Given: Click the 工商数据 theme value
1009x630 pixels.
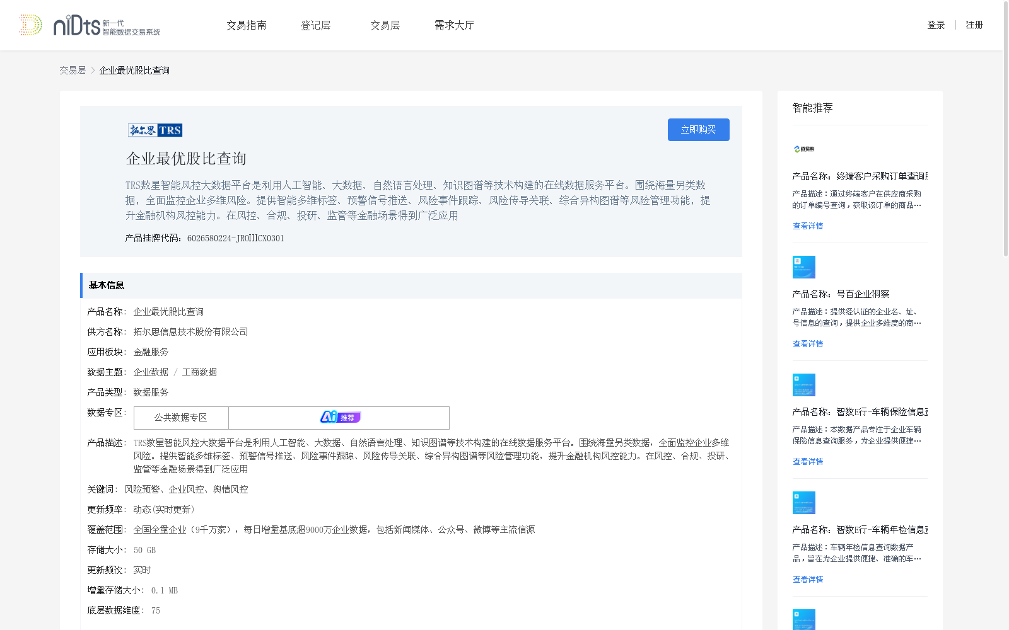Looking at the screenshot, I should click(199, 372).
